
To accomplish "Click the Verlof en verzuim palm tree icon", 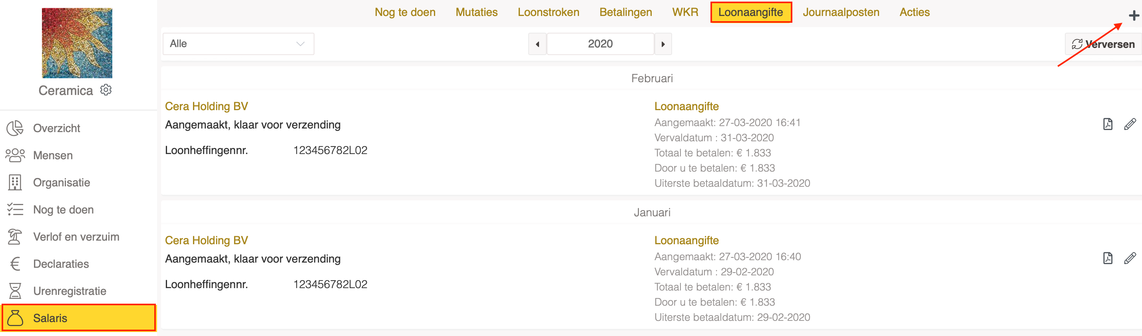I will coord(15,236).
